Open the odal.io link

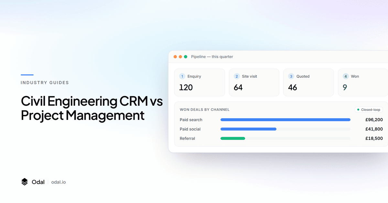[59, 182]
